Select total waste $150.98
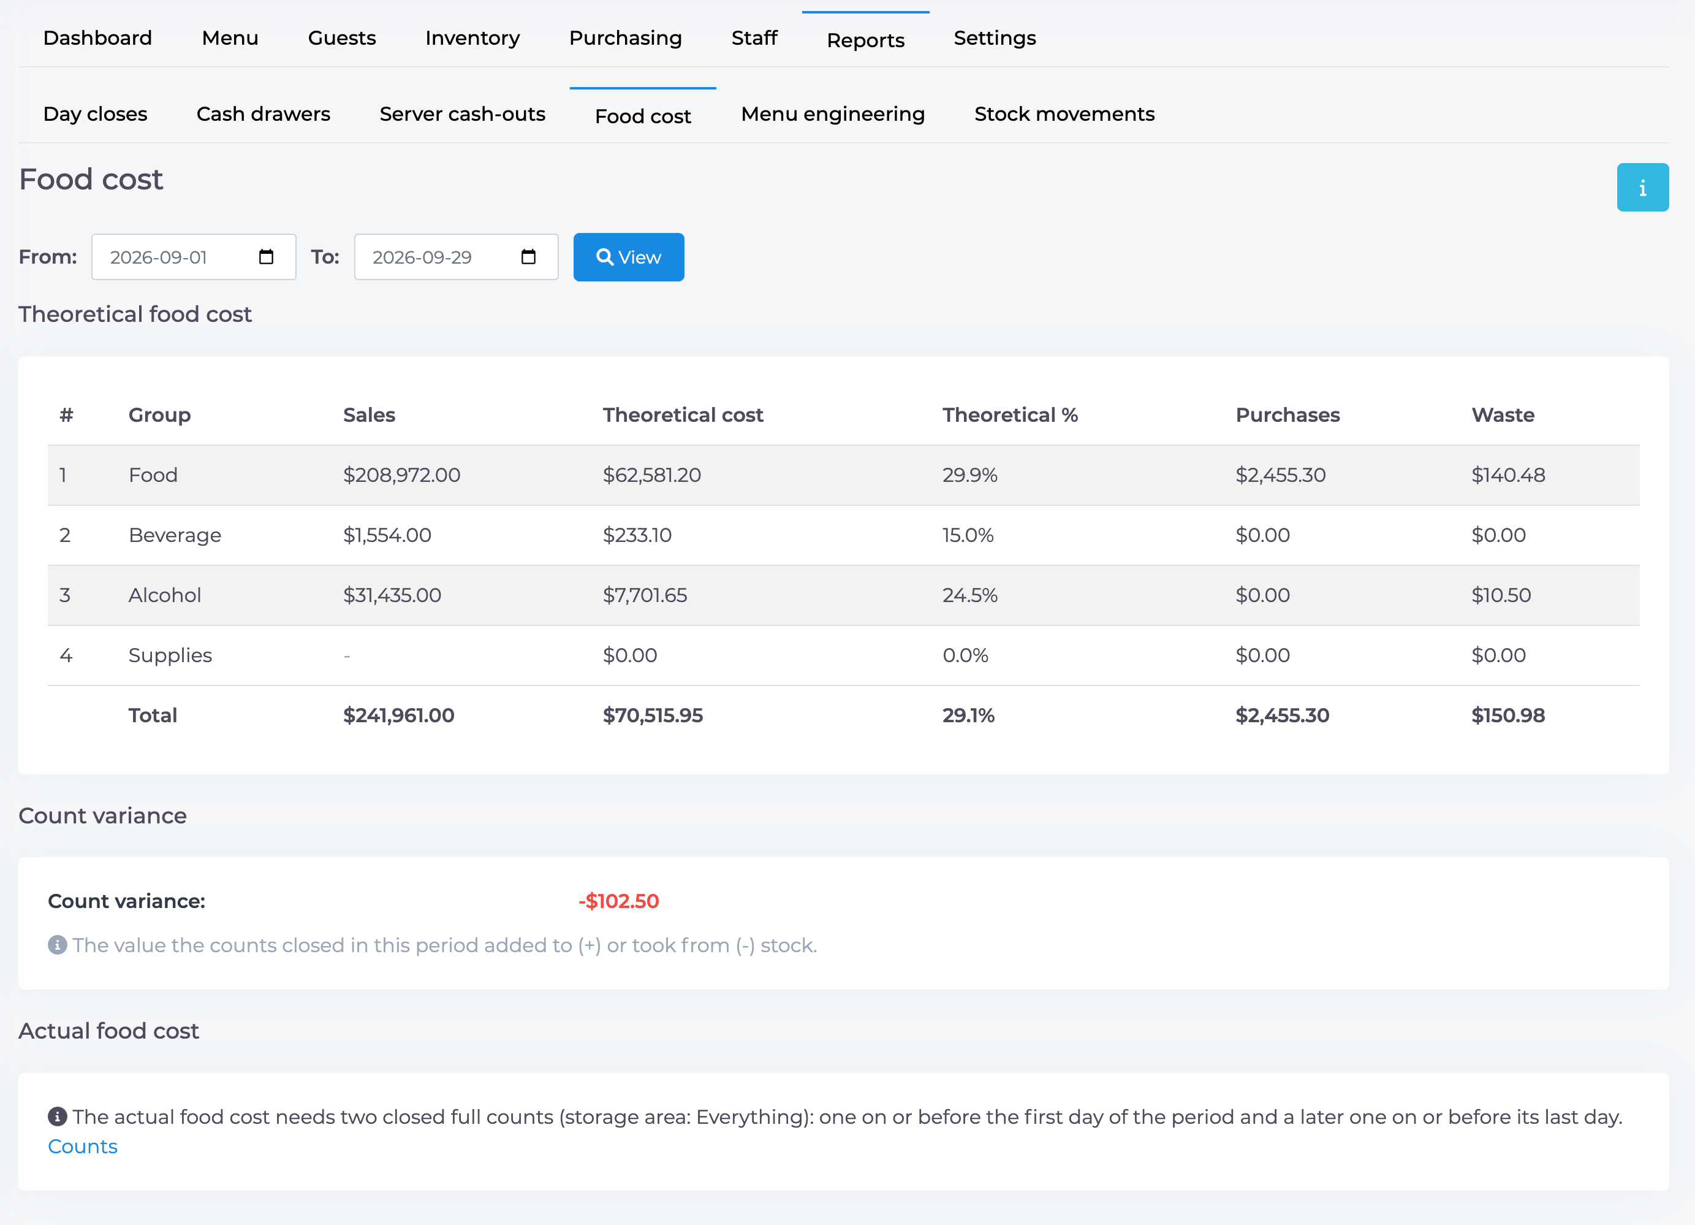 click(x=1508, y=715)
